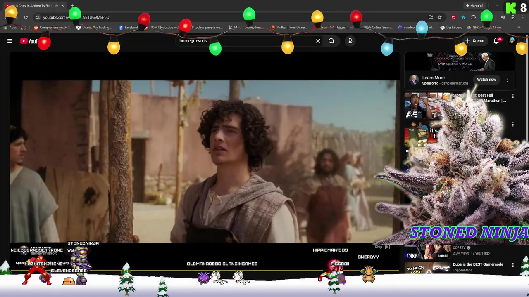The image size is (529, 297).
Task: Open GFX Google Drive bookmark
Action: click(484, 28)
